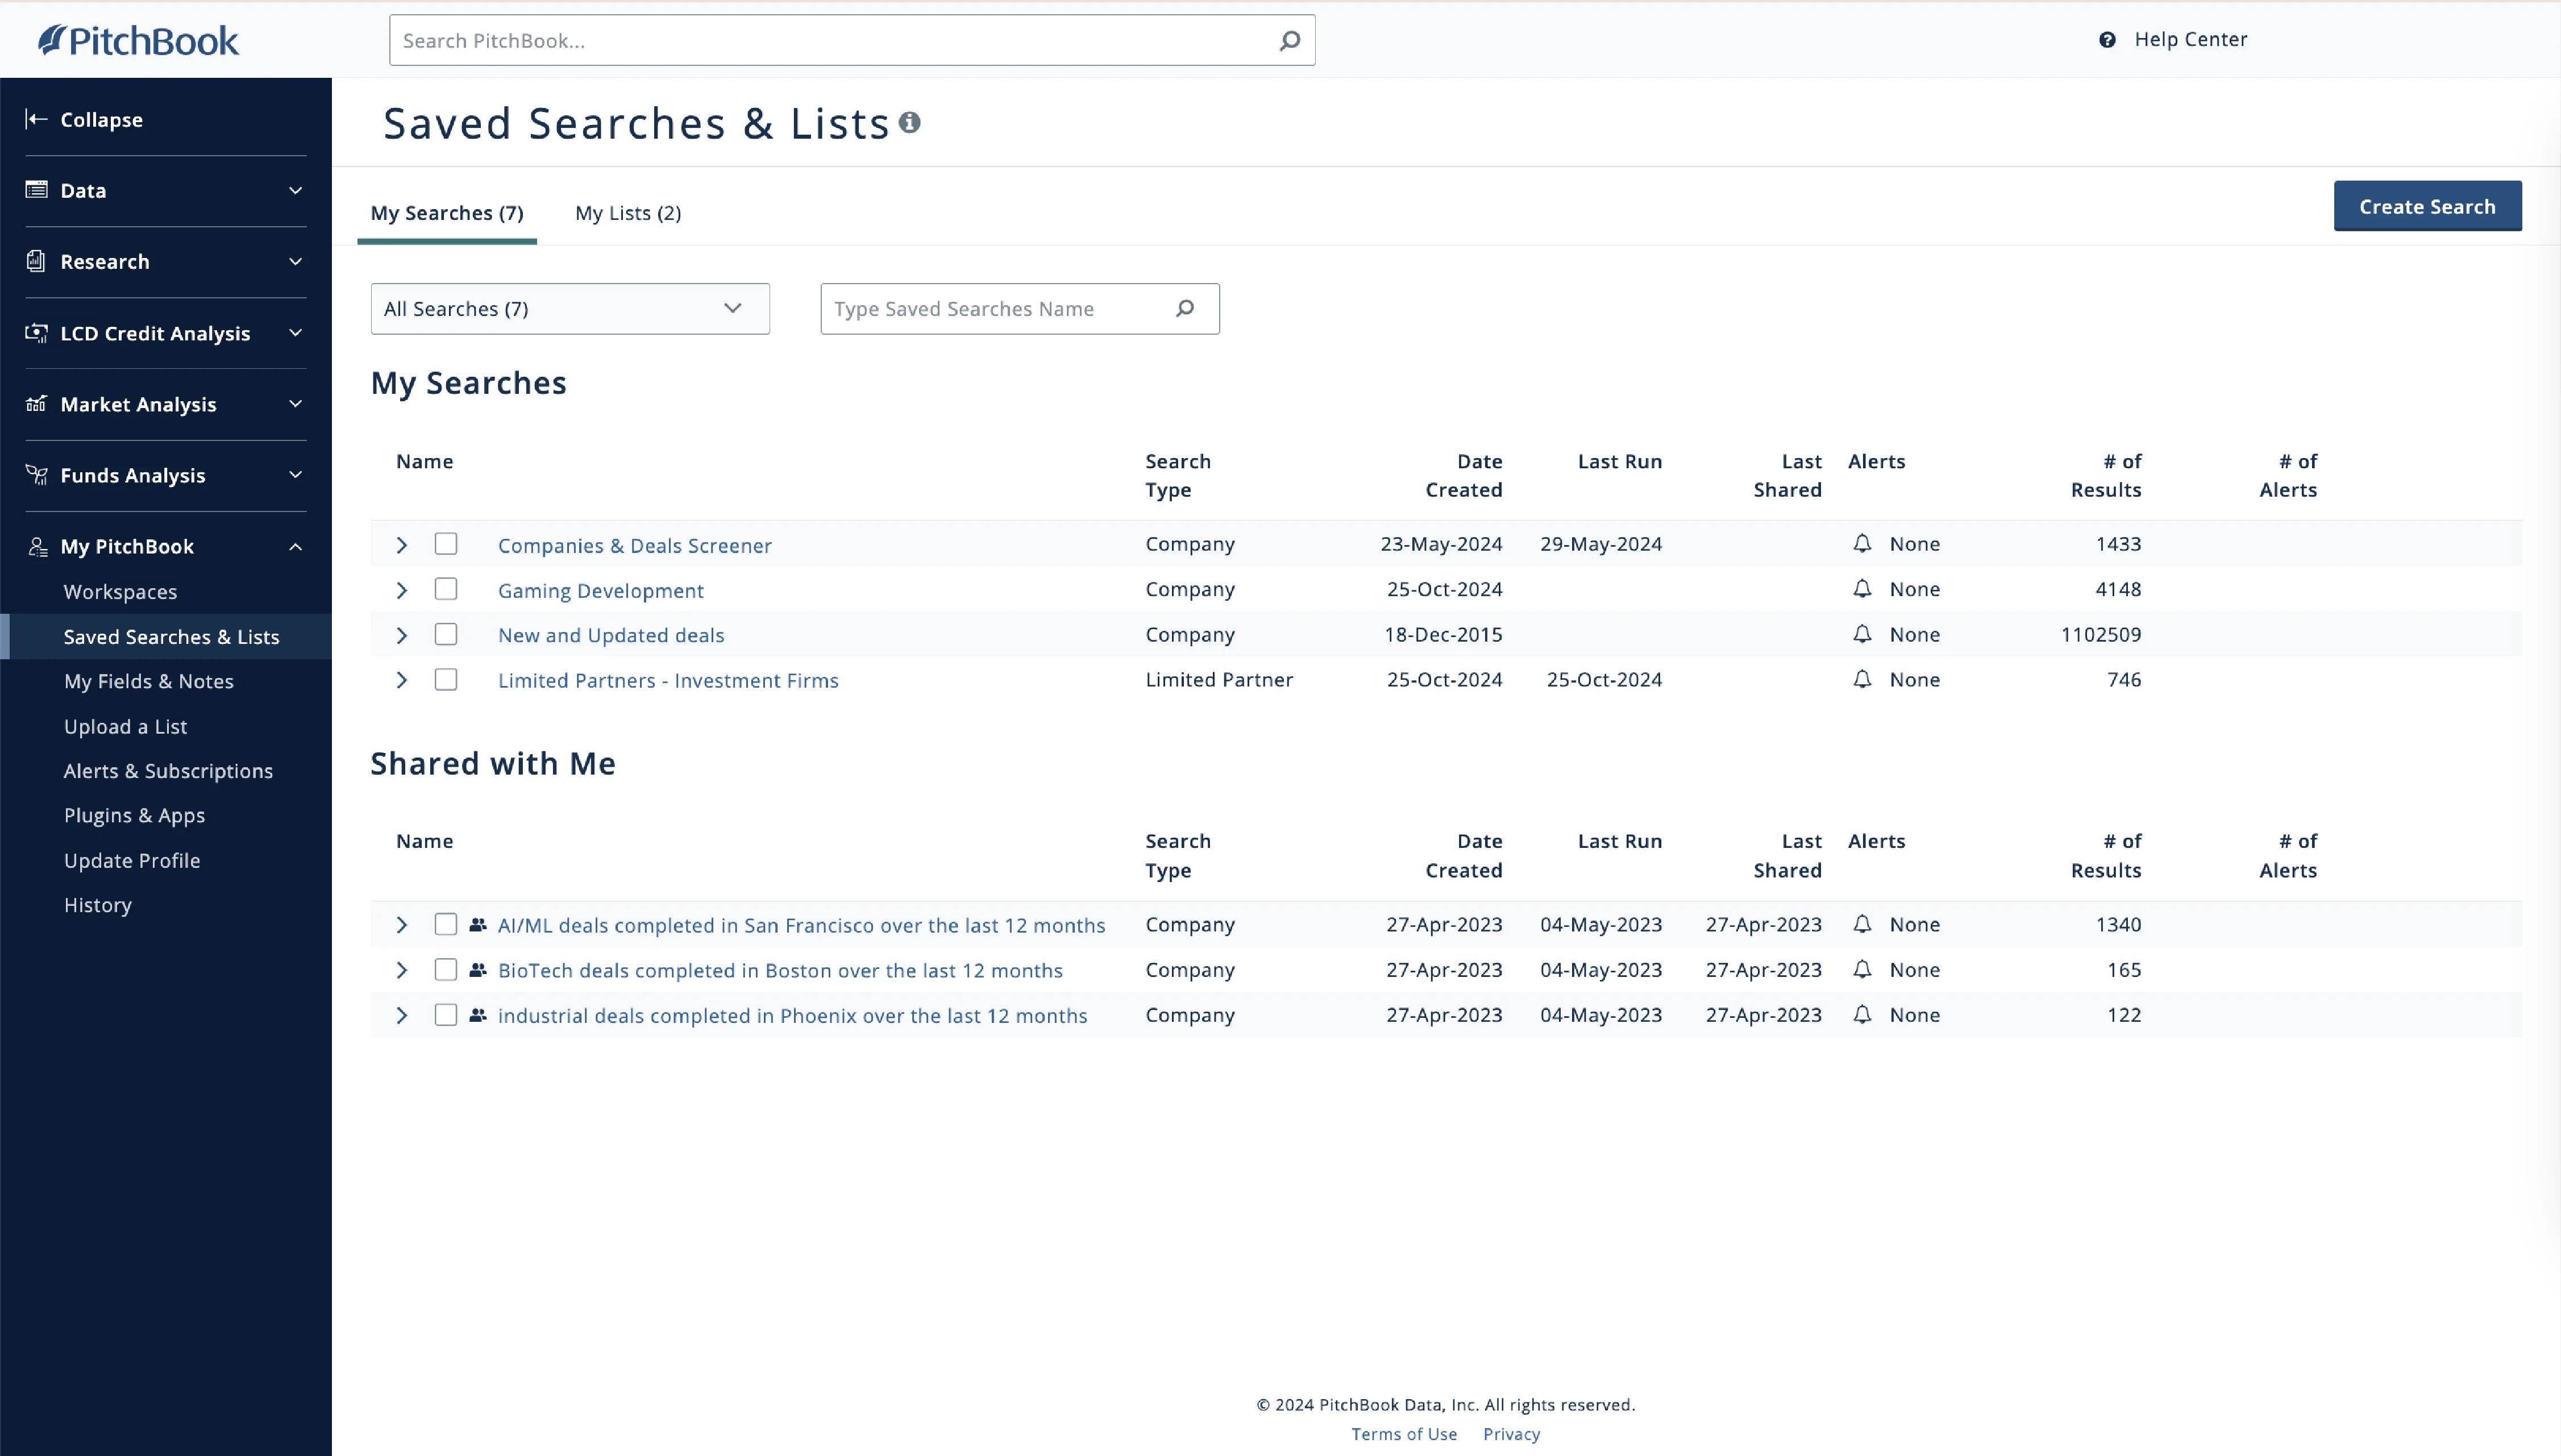Click the shared-users icon on BioTech deals row
Viewport: 2561px width, 1456px height.
tap(478, 969)
